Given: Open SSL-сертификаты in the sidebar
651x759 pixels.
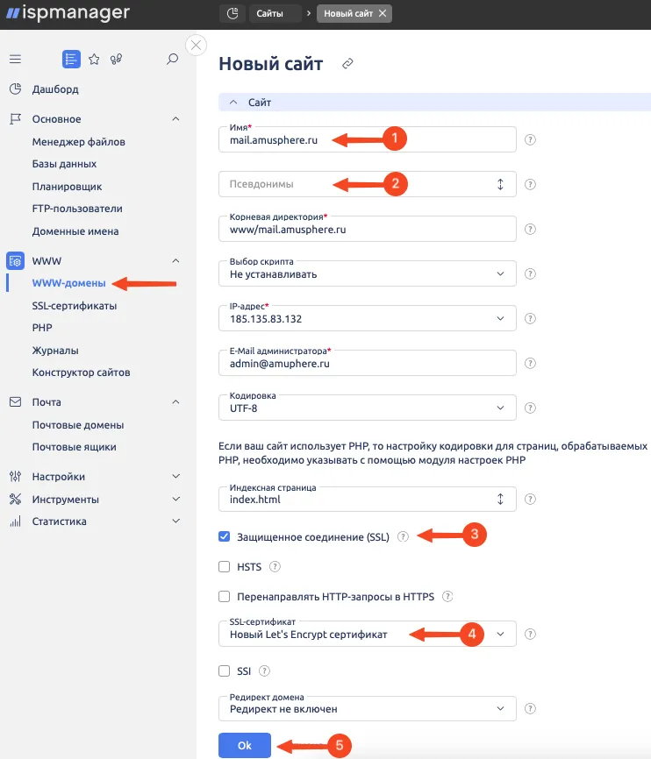Looking at the screenshot, I should point(75,305).
